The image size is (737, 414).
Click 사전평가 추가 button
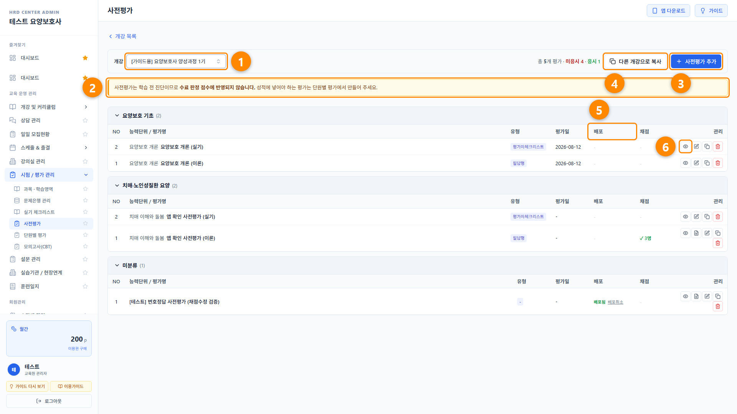coord(696,61)
